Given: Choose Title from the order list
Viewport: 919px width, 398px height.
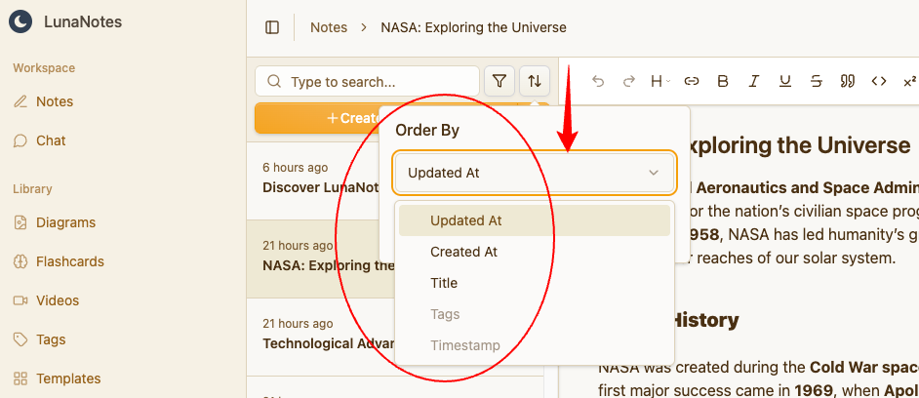Looking at the screenshot, I should [x=444, y=283].
